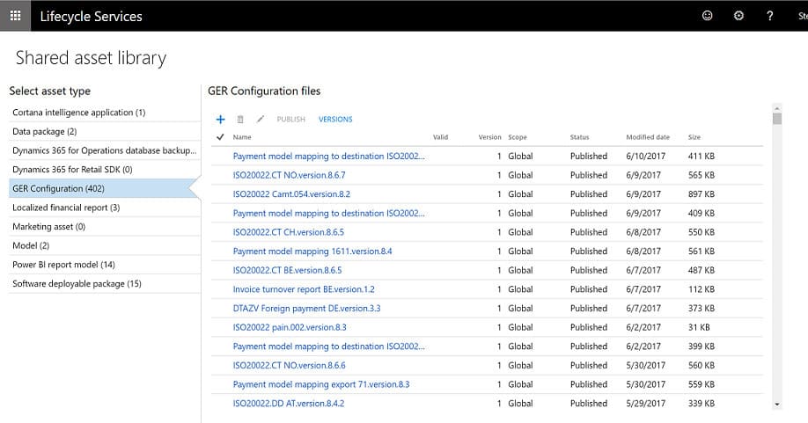Select Cortana intelligence application asset type
Screen dimensions: 808x423
[x=79, y=113]
